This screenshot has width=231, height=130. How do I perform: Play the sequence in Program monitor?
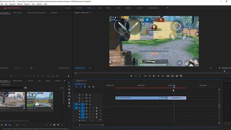154,76
